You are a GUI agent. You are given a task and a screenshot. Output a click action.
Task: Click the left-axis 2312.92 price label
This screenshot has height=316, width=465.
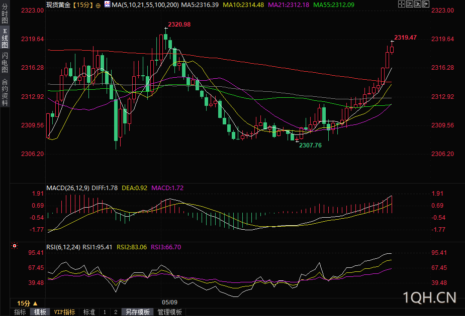(32, 97)
